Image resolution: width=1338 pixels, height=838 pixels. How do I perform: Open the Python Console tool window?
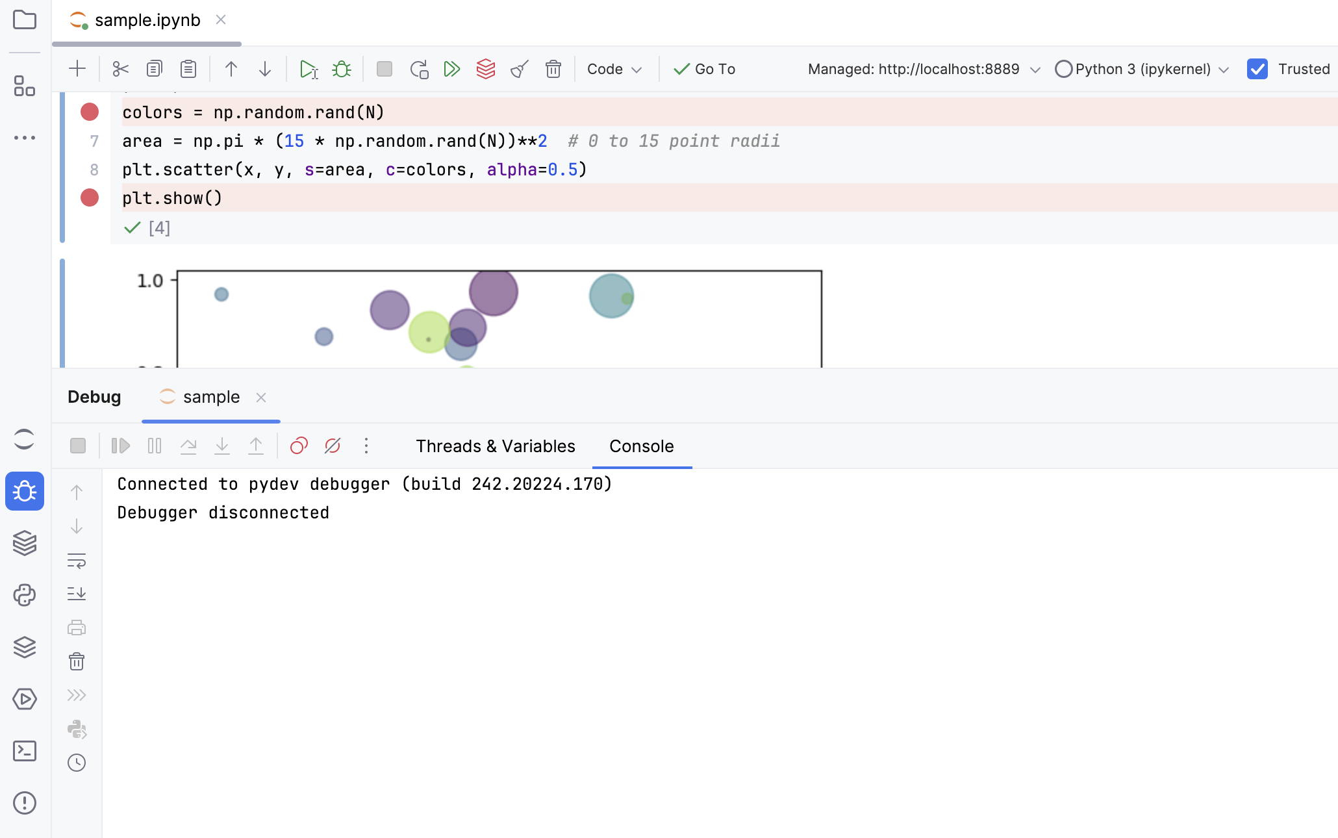[25, 595]
